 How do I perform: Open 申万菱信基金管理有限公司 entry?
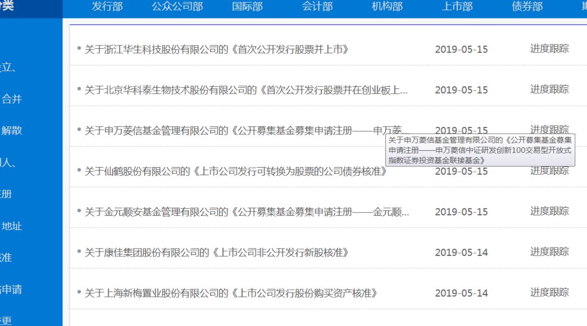click(x=247, y=131)
